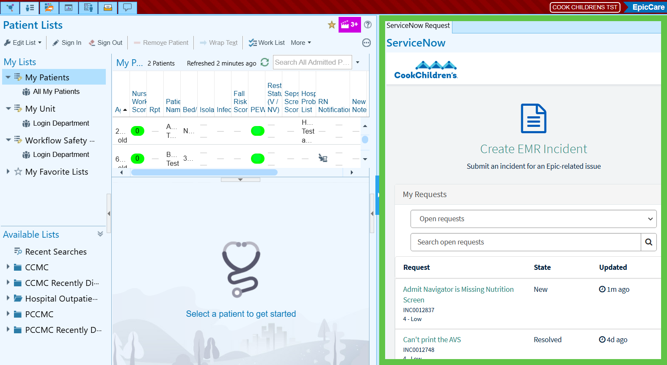Expand the PCCMC Recently D… folder
Screen dimensions: 667x365
click(8, 329)
